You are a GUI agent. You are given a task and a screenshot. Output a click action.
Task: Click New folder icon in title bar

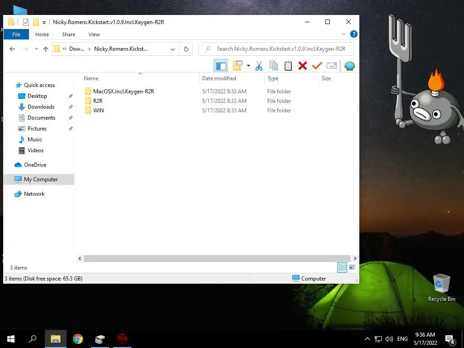click(x=36, y=22)
